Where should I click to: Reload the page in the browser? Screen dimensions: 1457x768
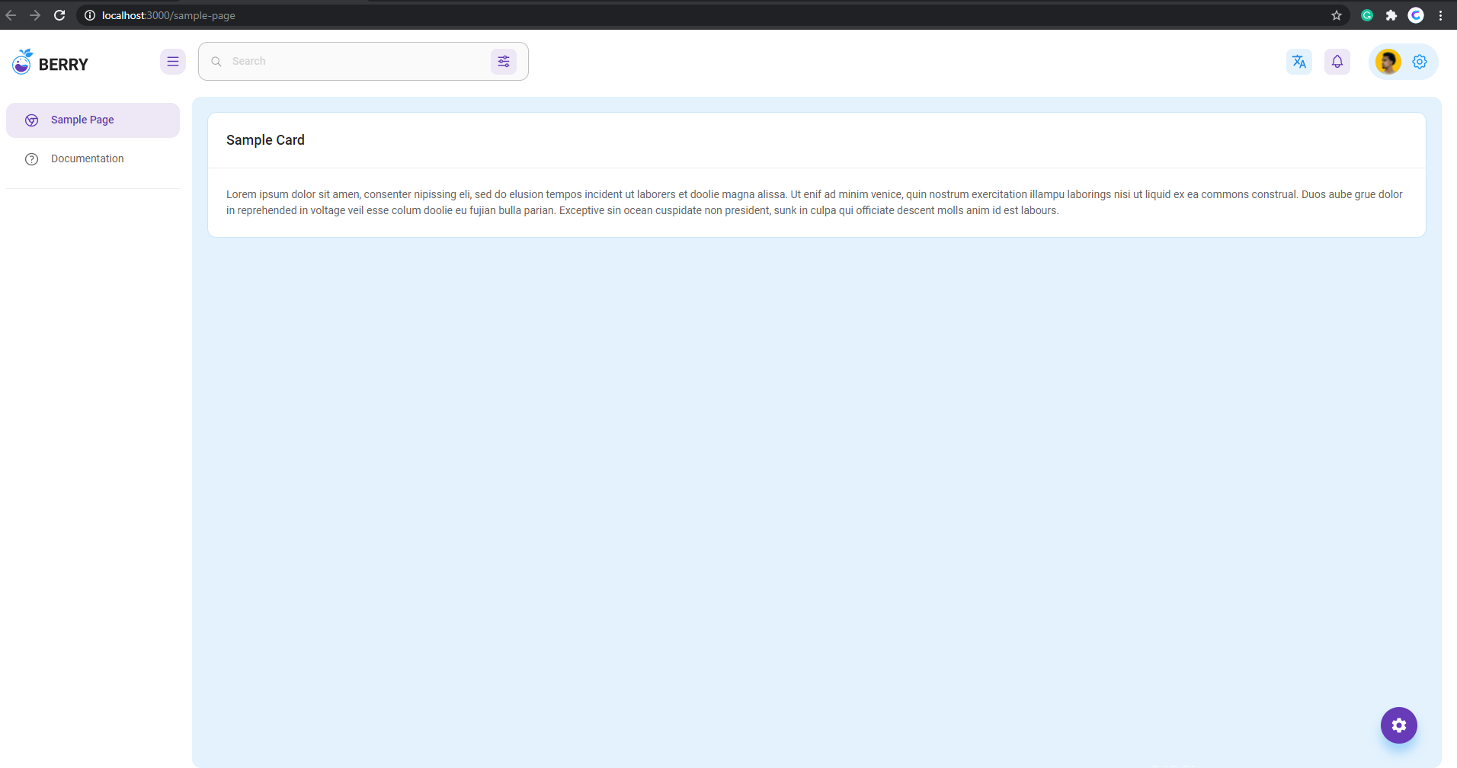[59, 15]
